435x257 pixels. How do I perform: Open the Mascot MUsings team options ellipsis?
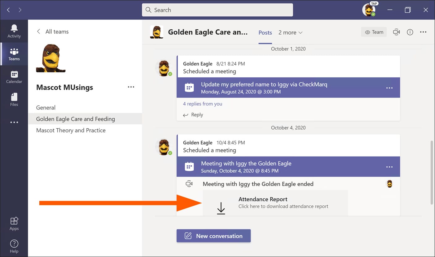tap(131, 87)
